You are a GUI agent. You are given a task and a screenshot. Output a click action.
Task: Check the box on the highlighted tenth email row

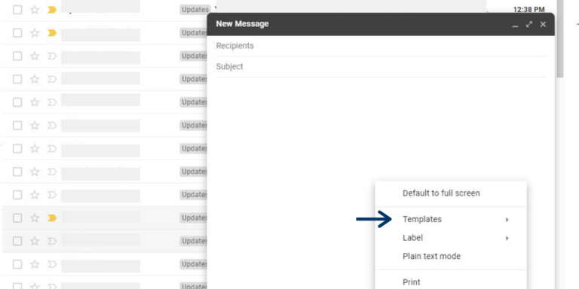click(x=17, y=218)
